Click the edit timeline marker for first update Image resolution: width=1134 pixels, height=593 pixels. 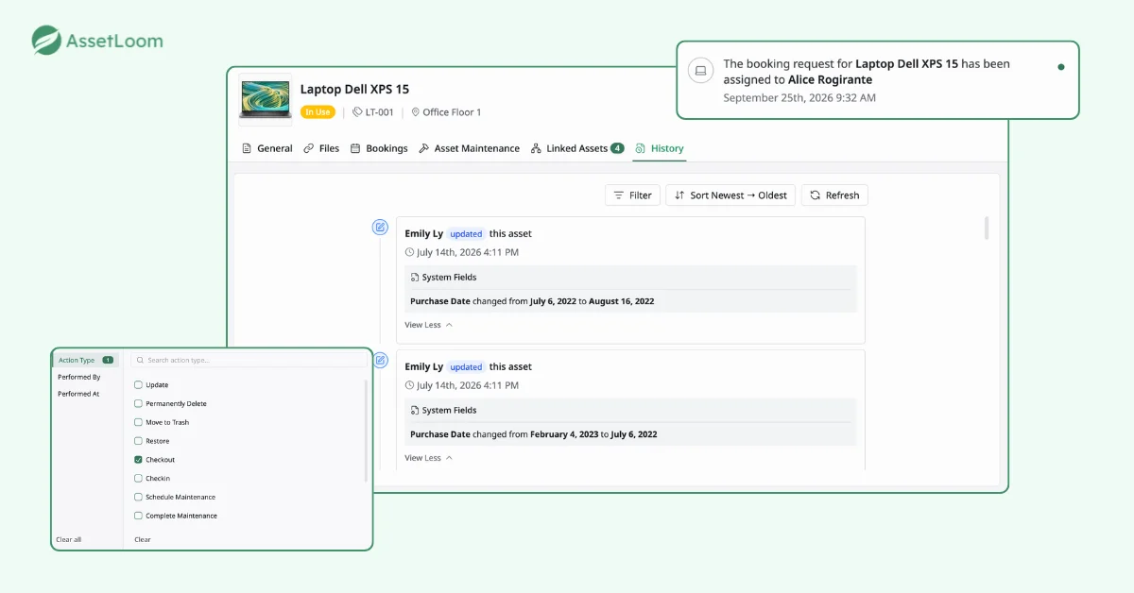(x=380, y=227)
